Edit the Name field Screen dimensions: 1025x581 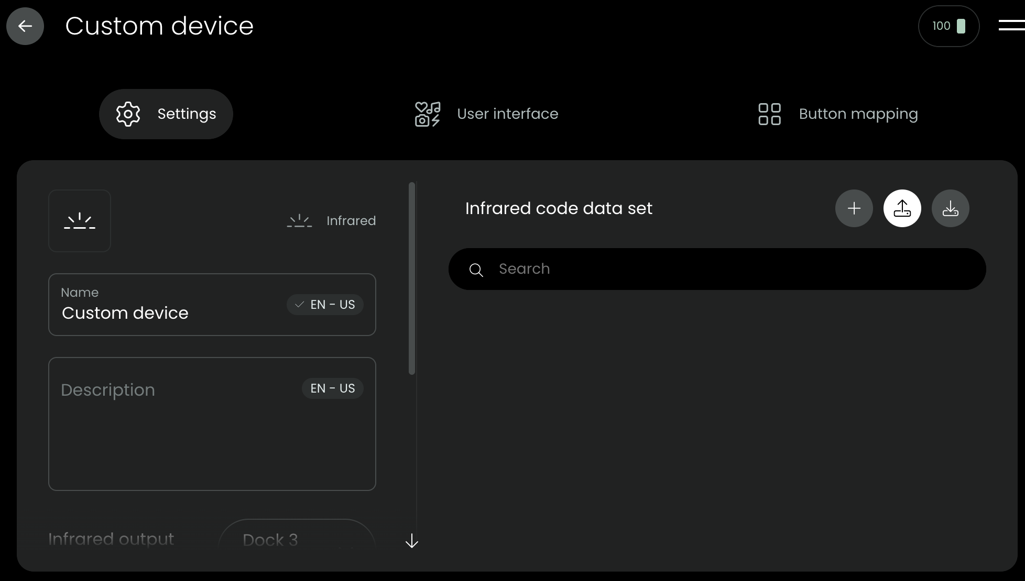[x=212, y=305]
